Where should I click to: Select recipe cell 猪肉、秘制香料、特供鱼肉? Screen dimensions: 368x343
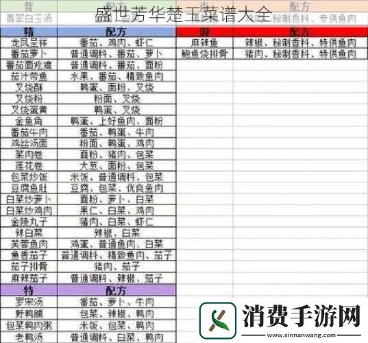300,54
